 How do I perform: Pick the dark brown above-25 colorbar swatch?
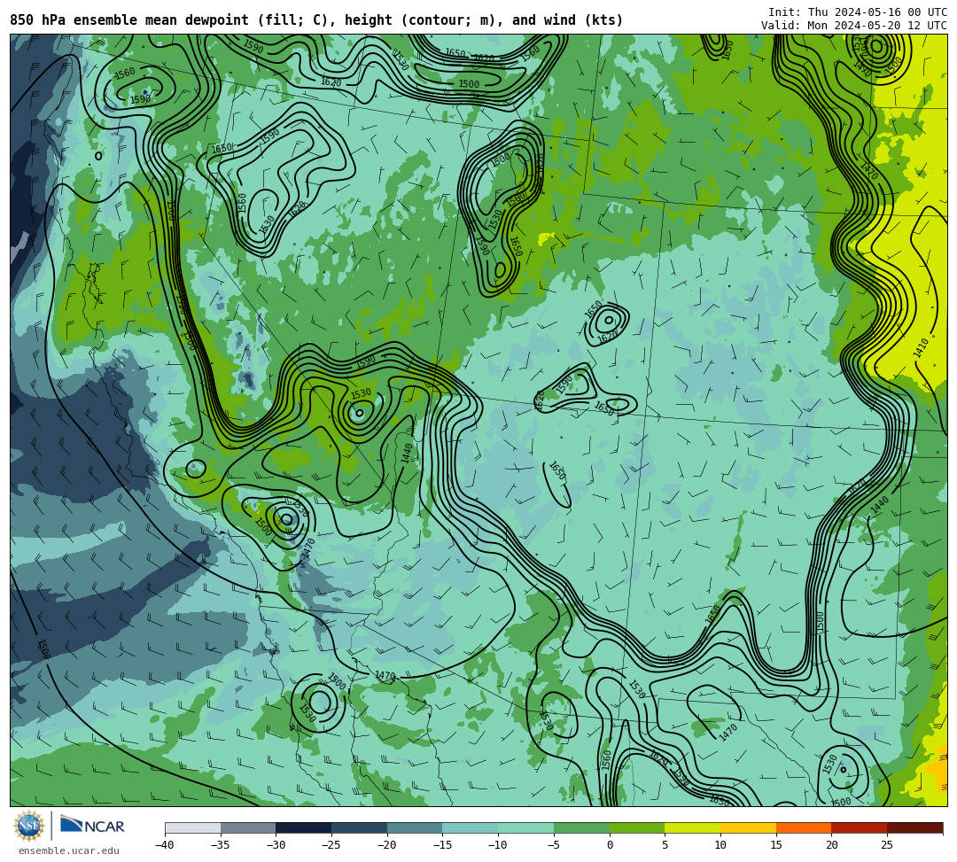(914, 827)
